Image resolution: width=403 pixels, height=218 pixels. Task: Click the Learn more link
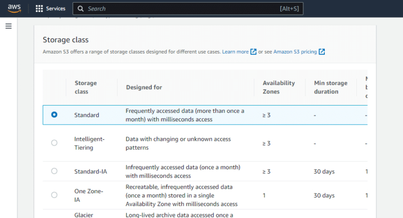235,51
